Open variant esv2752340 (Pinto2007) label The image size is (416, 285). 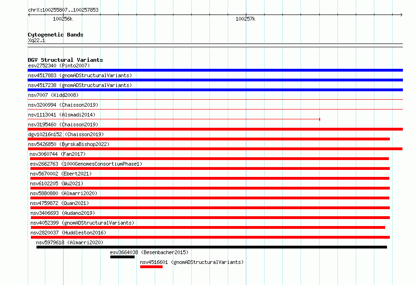(x=59, y=66)
